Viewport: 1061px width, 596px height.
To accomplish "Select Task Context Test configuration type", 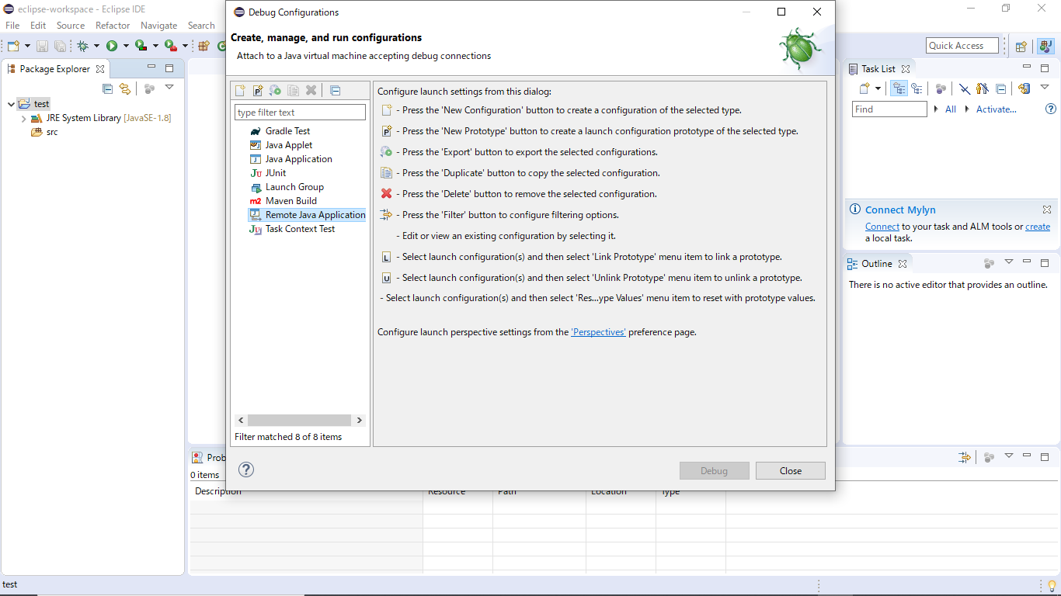I will (x=300, y=229).
